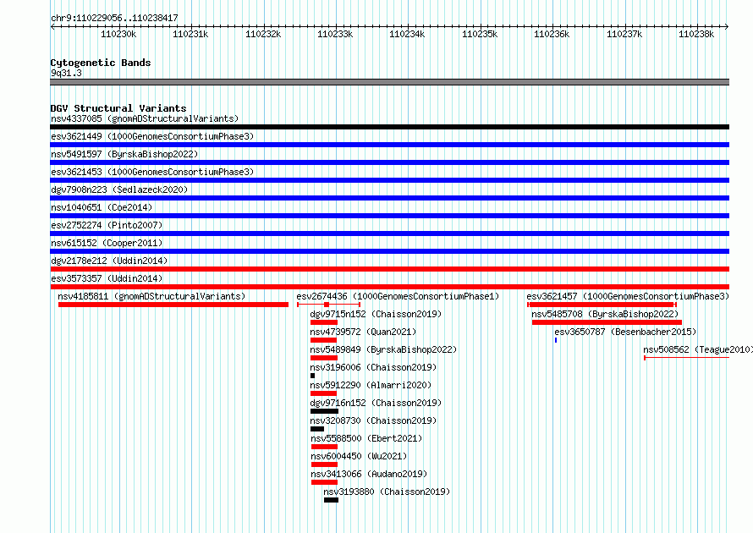Select the black bar under nsv3208730
This screenshot has height=533, width=753.
click(317, 429)
